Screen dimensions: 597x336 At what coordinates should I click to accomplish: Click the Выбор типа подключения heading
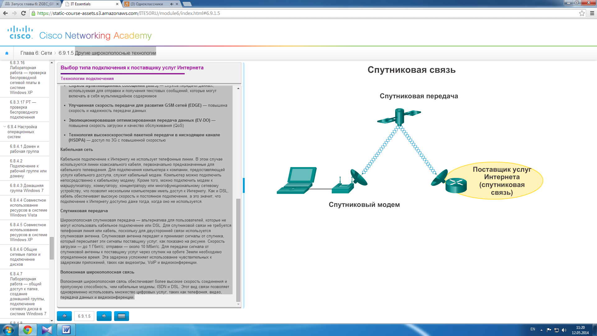point(132,68)
